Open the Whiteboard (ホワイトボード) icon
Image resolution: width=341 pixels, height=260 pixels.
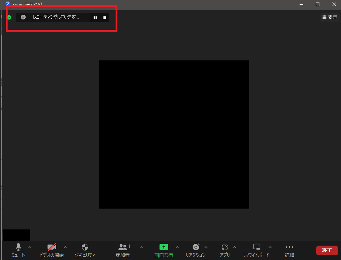click(256, 247)
